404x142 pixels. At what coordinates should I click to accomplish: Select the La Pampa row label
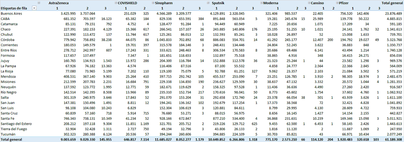coord(8,66)
